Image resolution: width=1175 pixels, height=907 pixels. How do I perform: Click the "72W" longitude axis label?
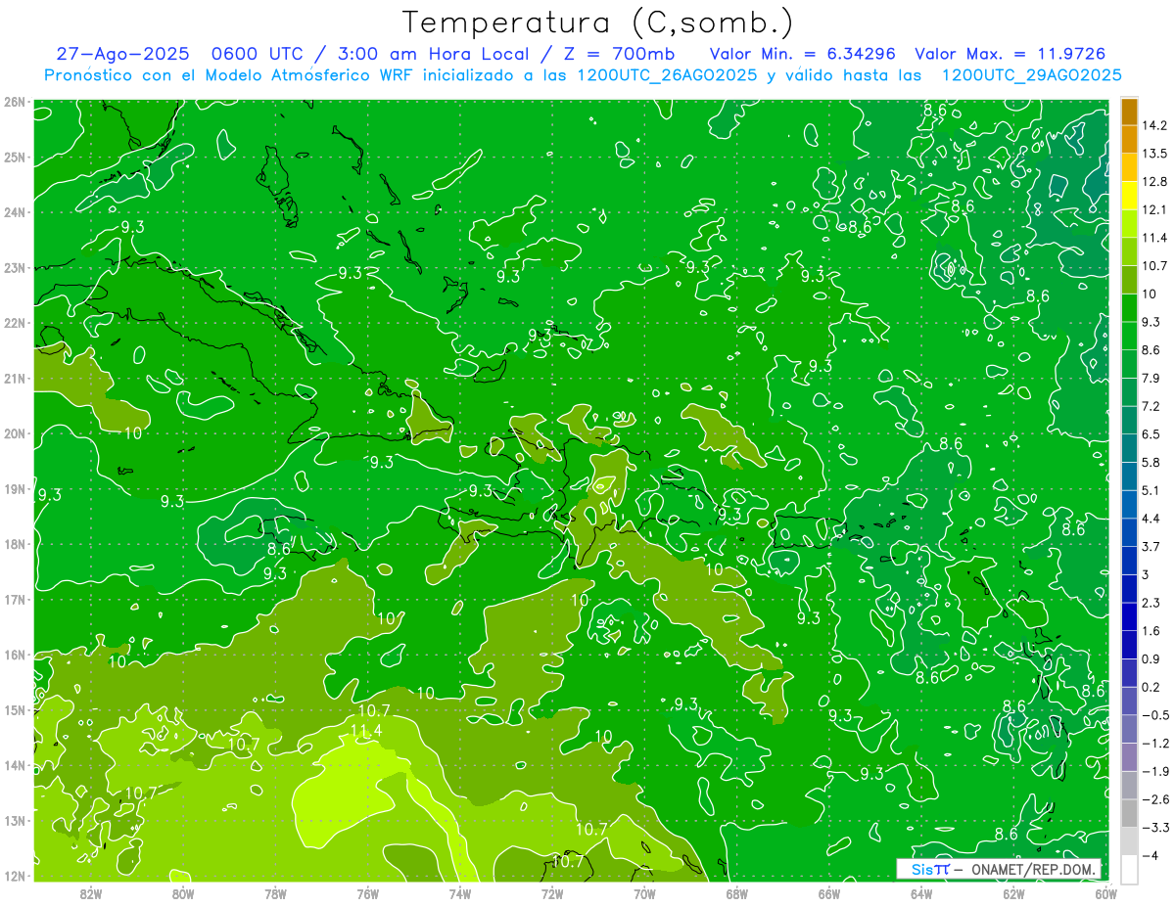[x=552, y=893]
